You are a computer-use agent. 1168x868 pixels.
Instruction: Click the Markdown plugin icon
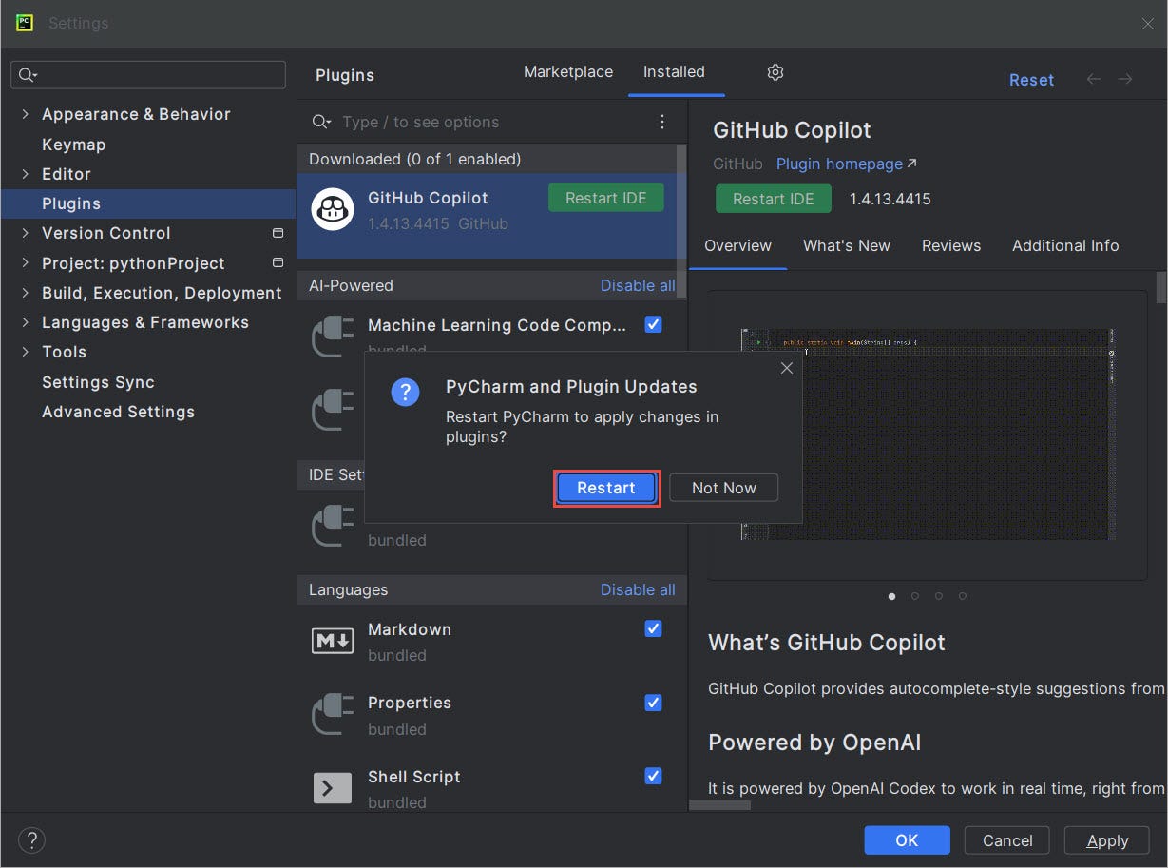coord(332,641)
